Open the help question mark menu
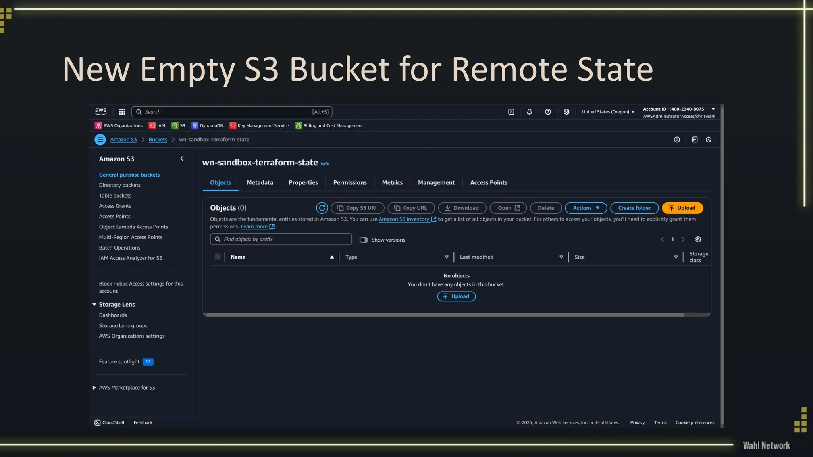813x457 pixels. pyautogui.click(x=548, y=112)
